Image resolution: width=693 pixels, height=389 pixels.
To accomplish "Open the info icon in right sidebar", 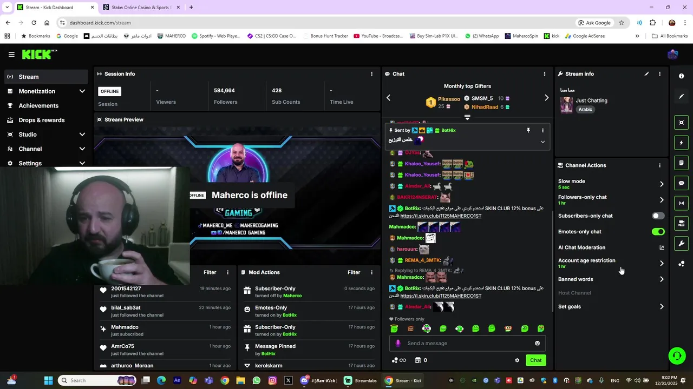I will point(681,76).
